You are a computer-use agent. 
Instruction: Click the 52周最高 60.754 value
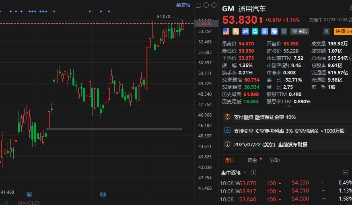[252, 80]
